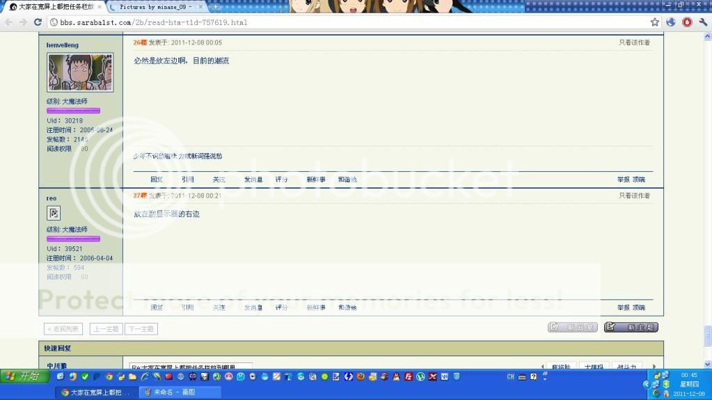Click the browser forward arrow
This screenshot has height=400, width=712.
pyautogui.click(x=23, y=22)
